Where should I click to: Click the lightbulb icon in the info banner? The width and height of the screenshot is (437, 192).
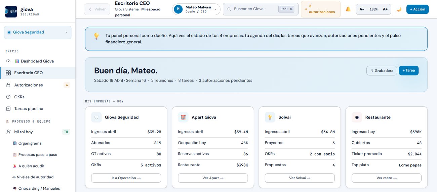[96, 36]
